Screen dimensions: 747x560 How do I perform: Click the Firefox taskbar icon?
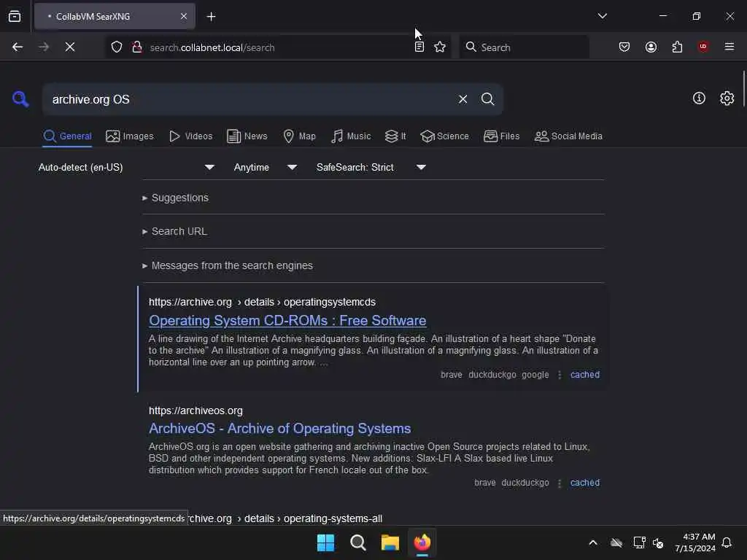click(422, 542)
